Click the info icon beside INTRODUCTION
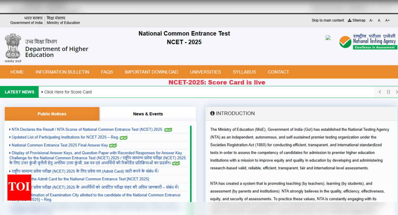The height and width of the screenshot is (215, 398). click(212, 113)
